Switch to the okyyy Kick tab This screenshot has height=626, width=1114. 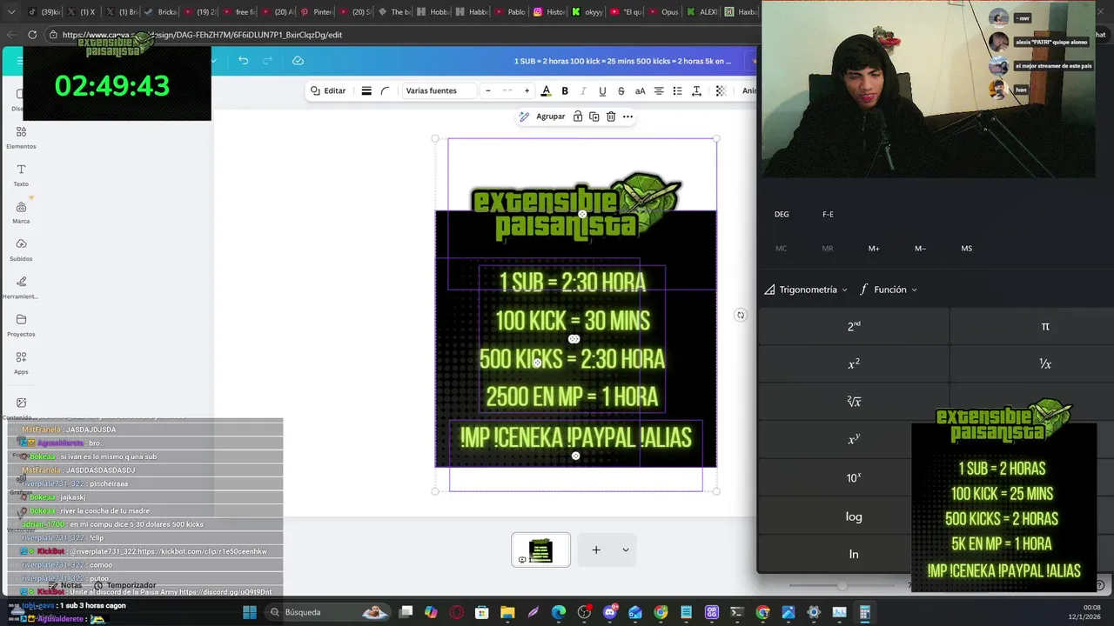[x=588, y=12]
